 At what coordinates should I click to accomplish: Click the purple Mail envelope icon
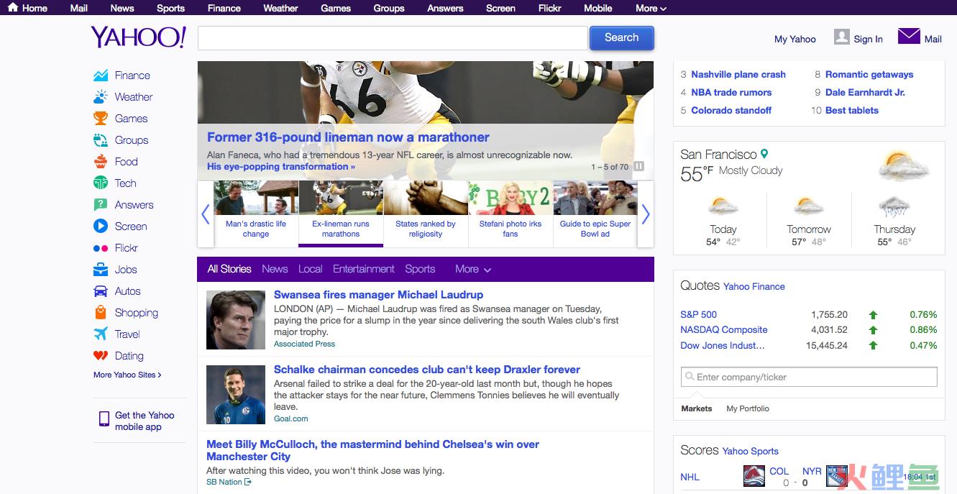coord(909,36)
